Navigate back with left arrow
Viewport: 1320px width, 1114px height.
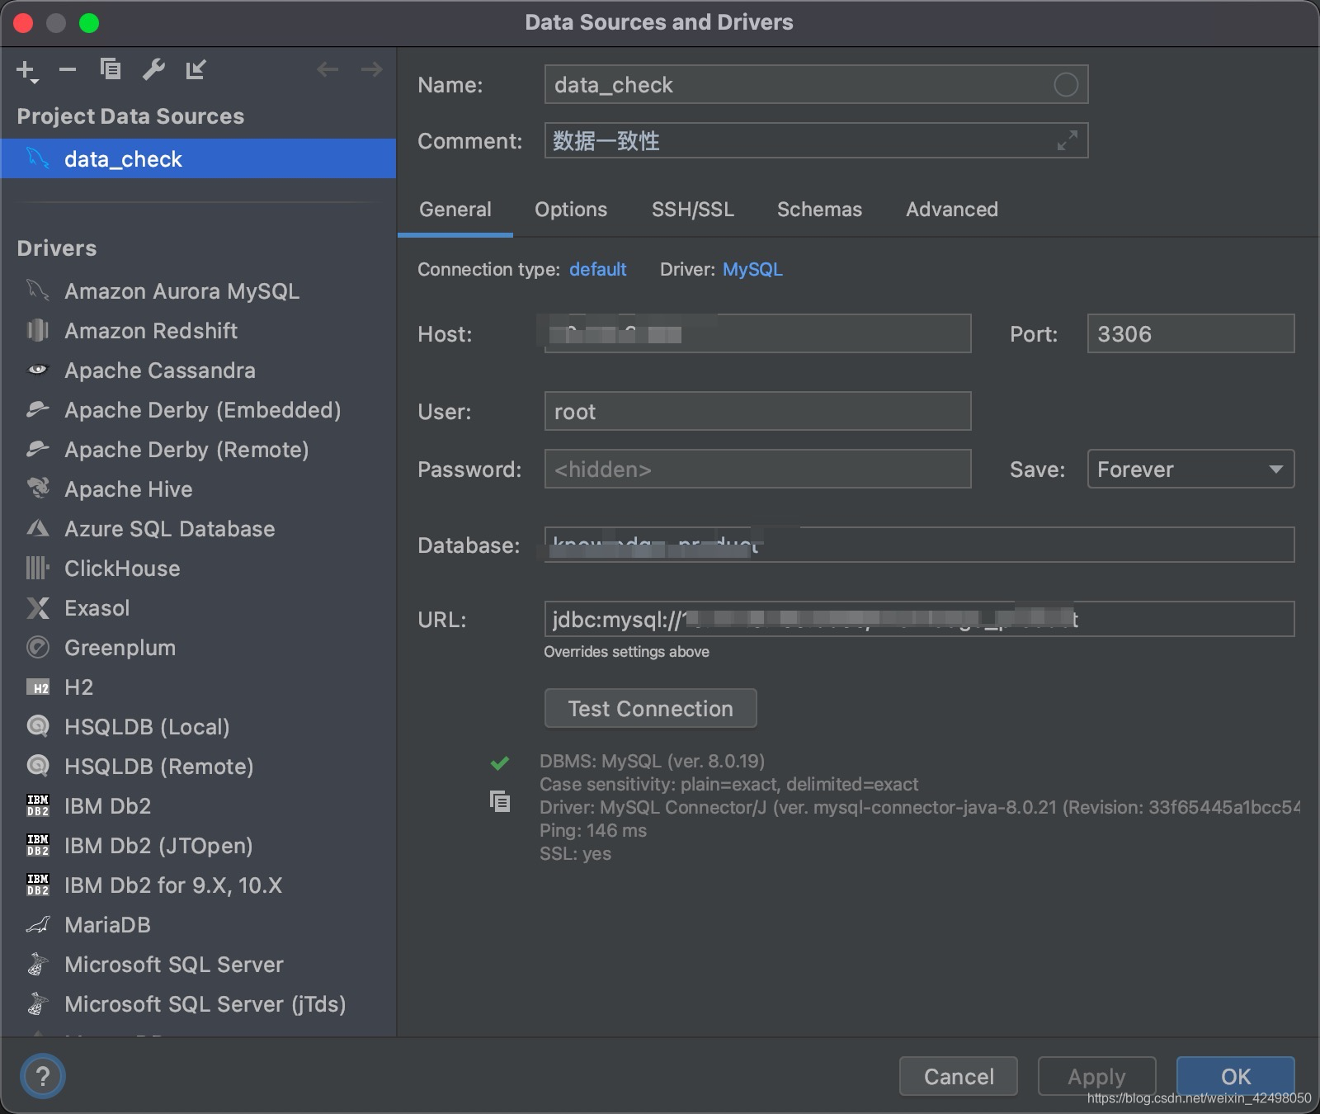pos(328,69)
